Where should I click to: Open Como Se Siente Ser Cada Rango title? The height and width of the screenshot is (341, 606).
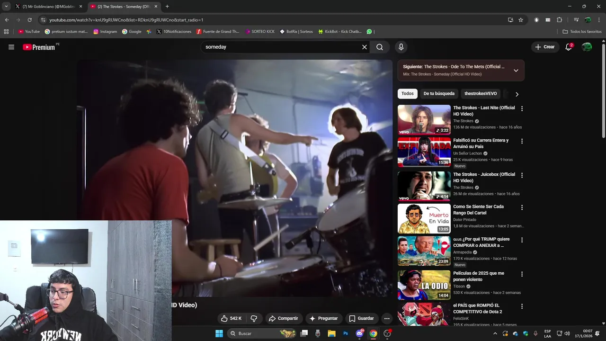[x=478, y=210]
